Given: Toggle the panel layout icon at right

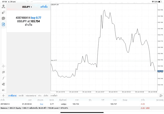Looking at the screenshot, I should click(x=161, y=95).
